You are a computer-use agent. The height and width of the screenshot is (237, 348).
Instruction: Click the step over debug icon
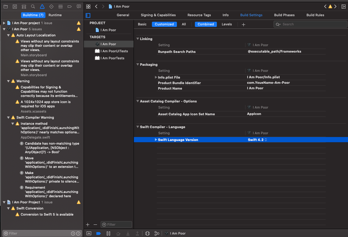118,233
